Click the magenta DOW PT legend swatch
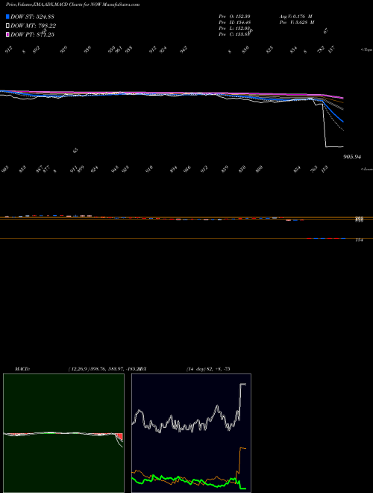This screenshot has height=493, width=373. tap(8, 34)
